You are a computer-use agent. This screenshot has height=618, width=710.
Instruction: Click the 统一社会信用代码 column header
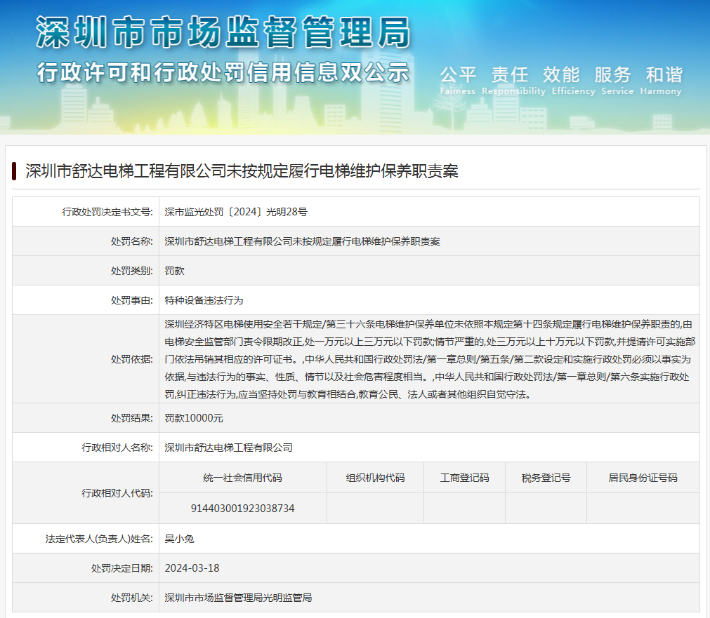pyautogui.click(x=243, y=478)
